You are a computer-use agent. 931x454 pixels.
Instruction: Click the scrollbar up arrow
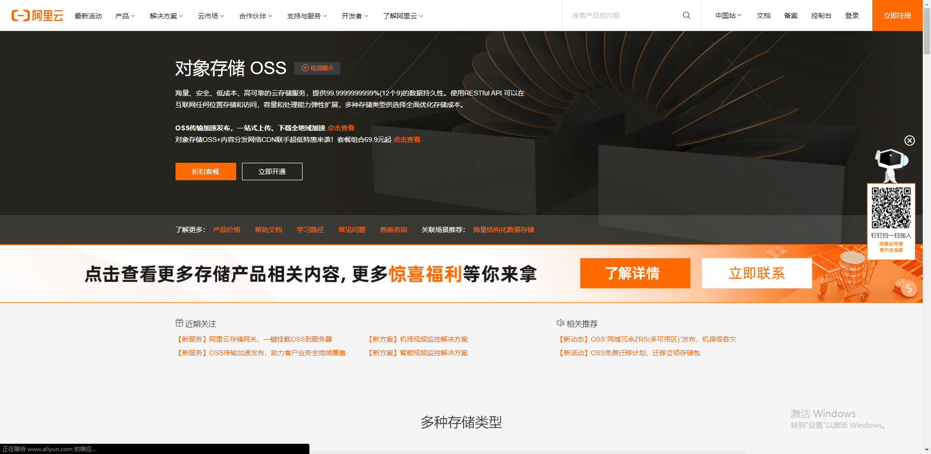point(927,3)
